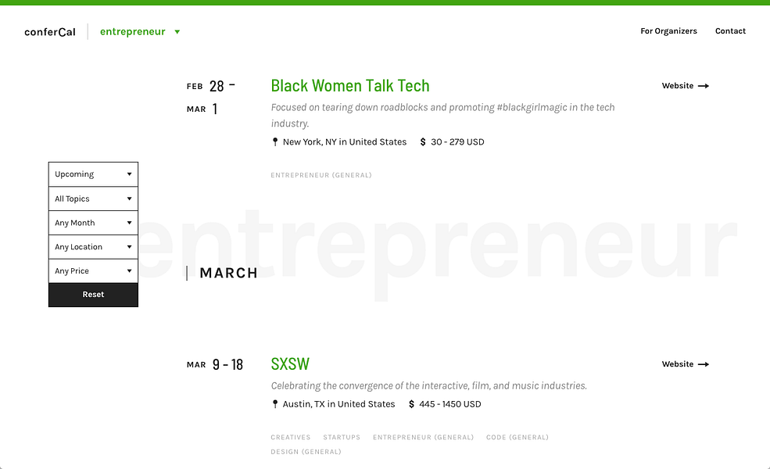
Task: Open the SXSW event title link
Action: (x=290, y=364)
